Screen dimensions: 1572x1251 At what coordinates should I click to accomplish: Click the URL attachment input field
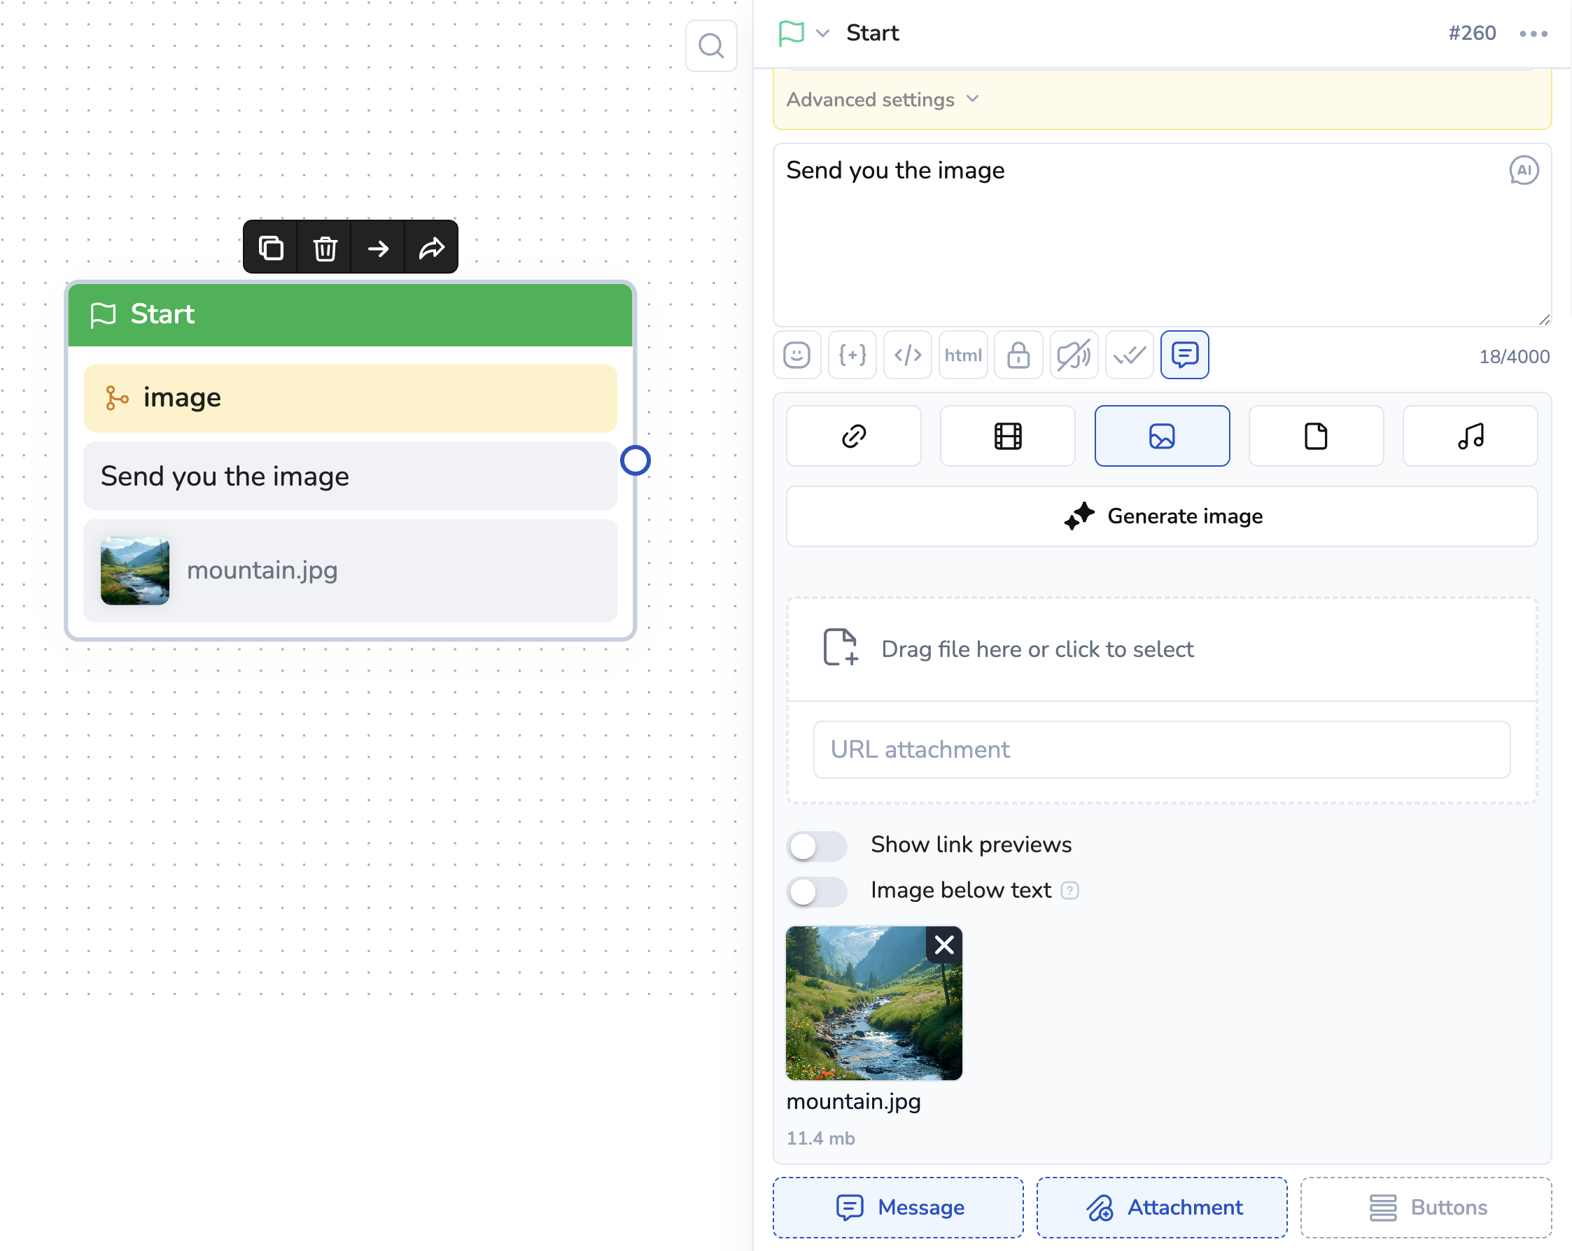pyautogui.click(x=1161, y=749)
